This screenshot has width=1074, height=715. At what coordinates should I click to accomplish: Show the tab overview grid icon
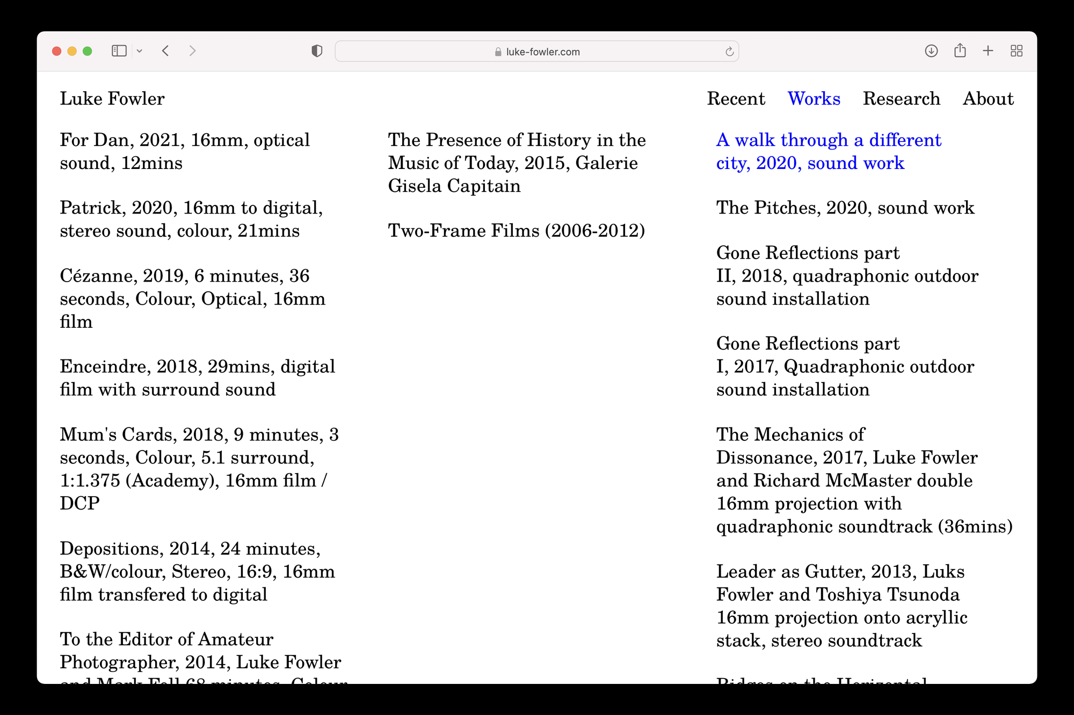[1016, 51]
